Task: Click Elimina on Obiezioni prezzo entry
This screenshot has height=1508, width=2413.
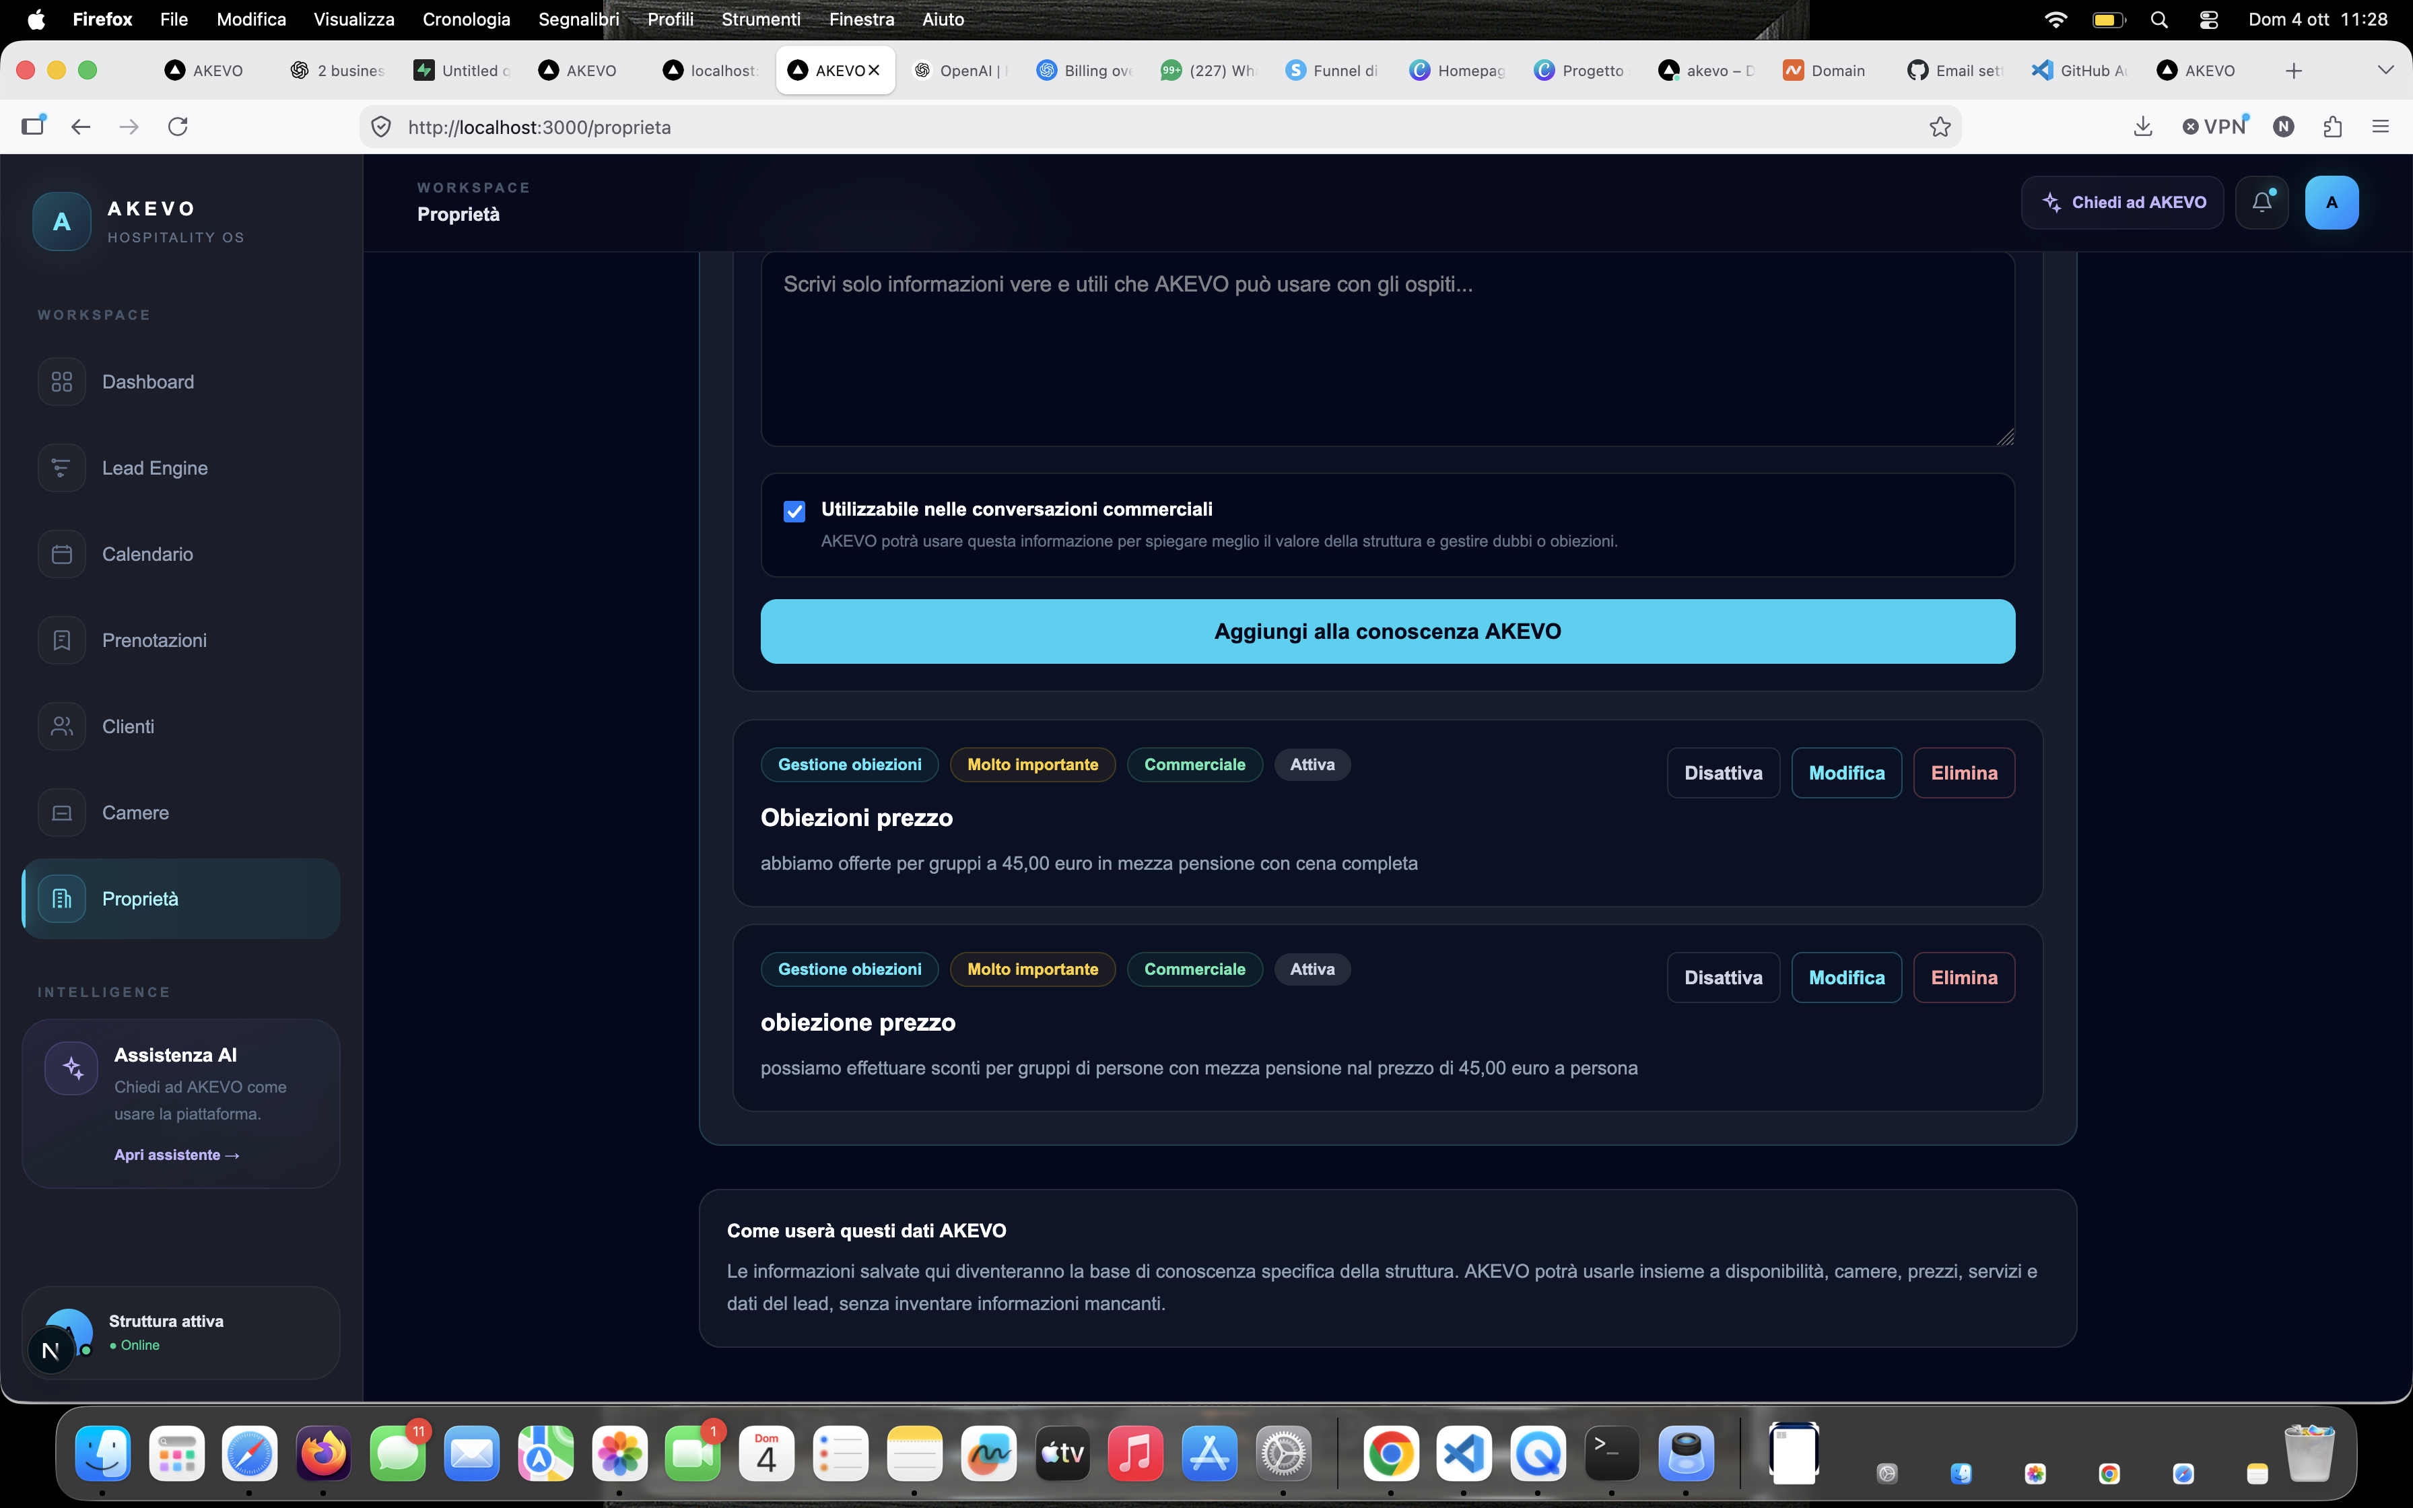Action: (1963, 773)
